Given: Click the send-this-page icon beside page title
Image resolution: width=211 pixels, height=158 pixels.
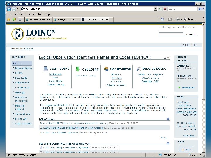Looking at the screenshot, I should coord(165,58).
